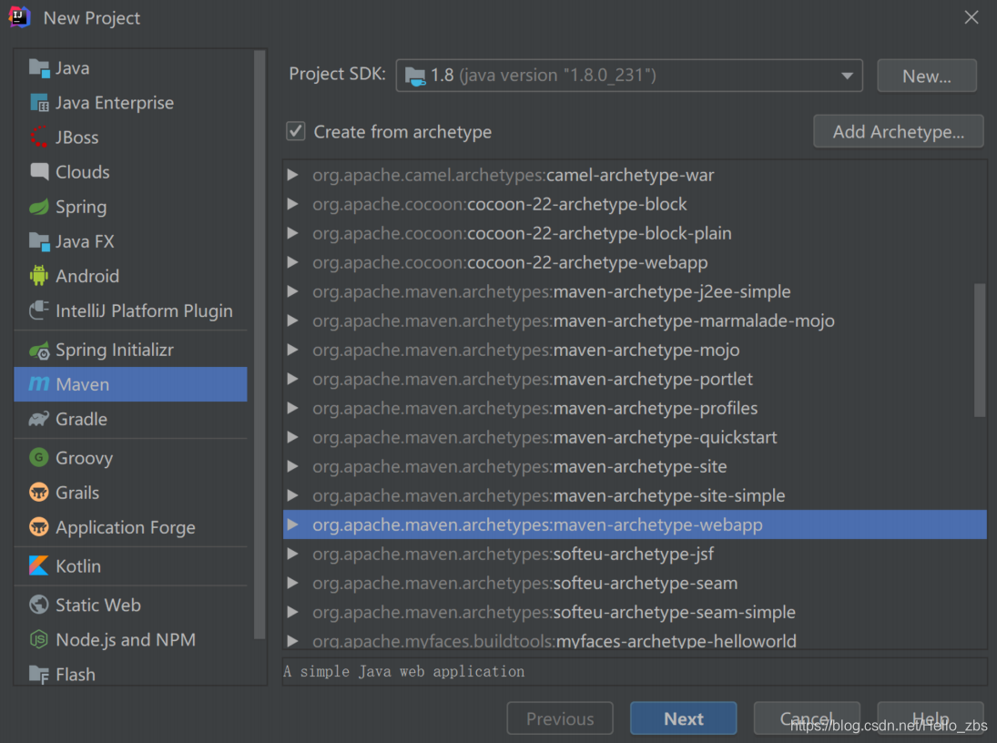The image size is (997, 743).
Task: Select Kotlin project type
Action: pyautogui.click(x=130, y=566)
